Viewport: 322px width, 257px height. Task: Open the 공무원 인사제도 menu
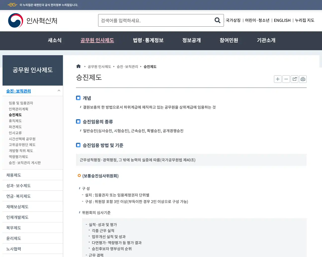point(97,40)
